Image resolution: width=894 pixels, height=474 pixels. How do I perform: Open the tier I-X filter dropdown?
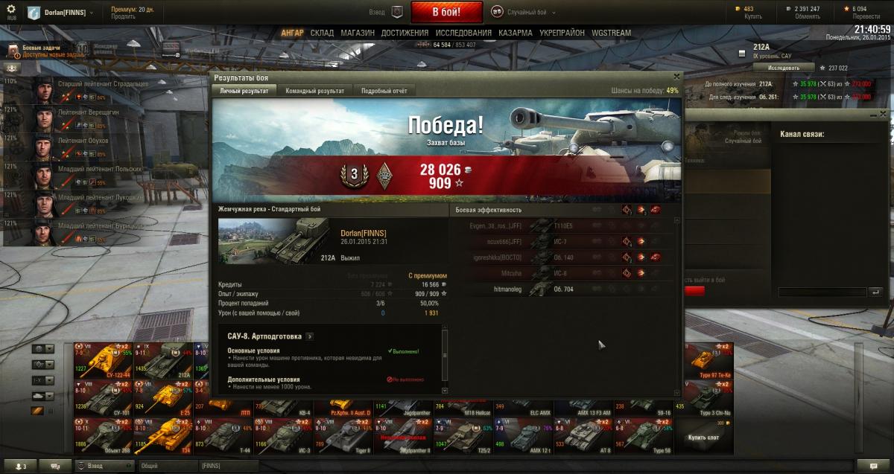(x=42, y=380)
